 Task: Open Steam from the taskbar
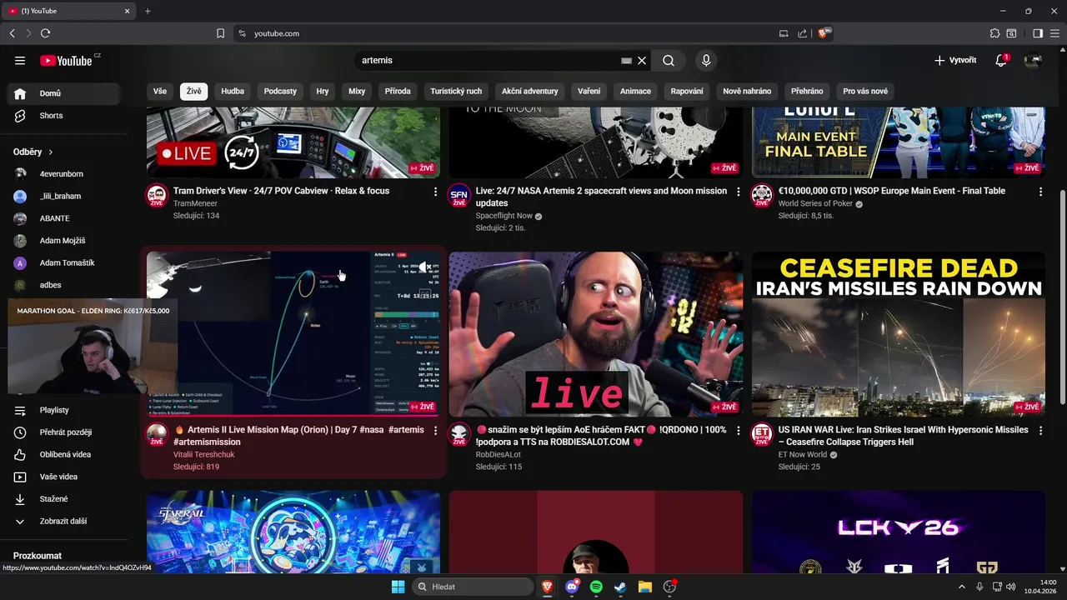point(620,587)
